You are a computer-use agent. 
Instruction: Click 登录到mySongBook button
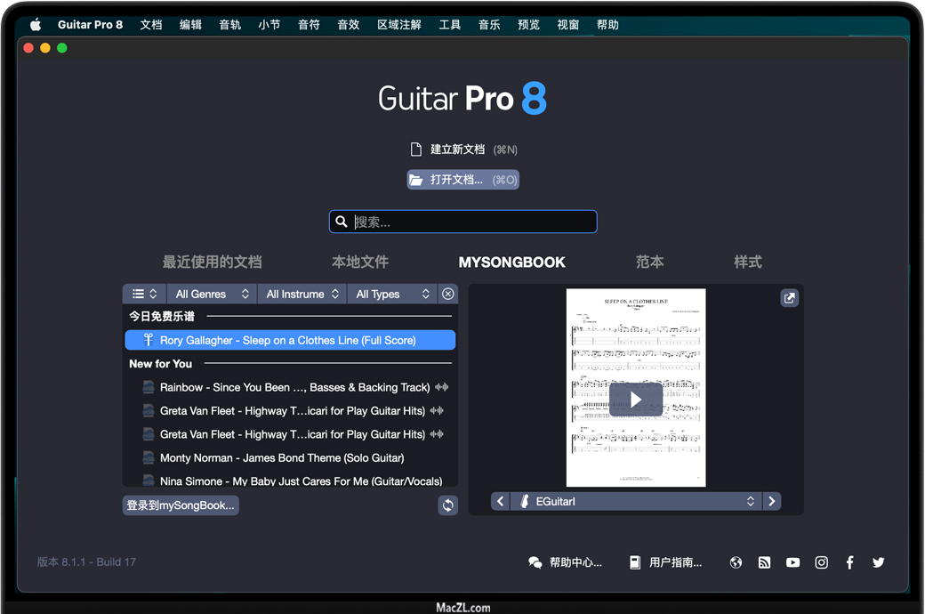(x=181, y=505)
